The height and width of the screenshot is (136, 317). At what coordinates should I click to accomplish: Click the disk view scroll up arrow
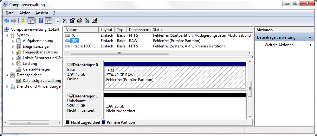[250, 61]
